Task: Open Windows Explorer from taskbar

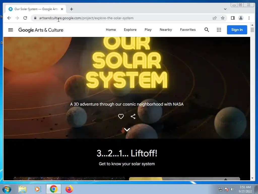Action: click(x=22, y=189)
